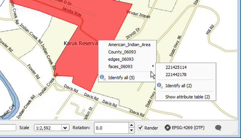
Task: Select American_Indian_Area in the context menu
Action: [129, 45]
